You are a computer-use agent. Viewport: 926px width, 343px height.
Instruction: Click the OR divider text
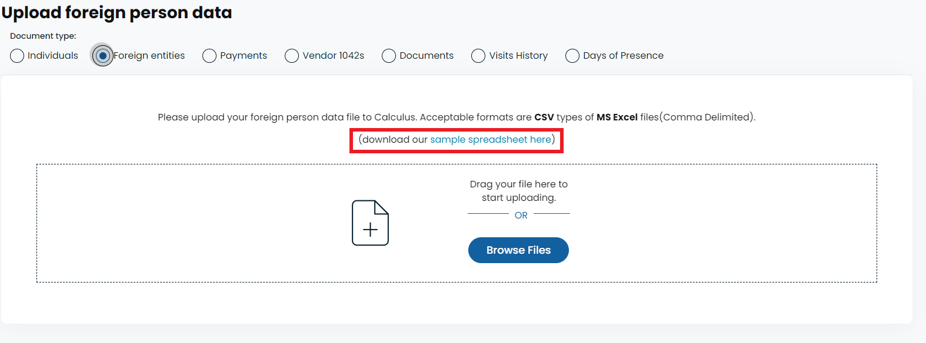[x=521, y=216]
